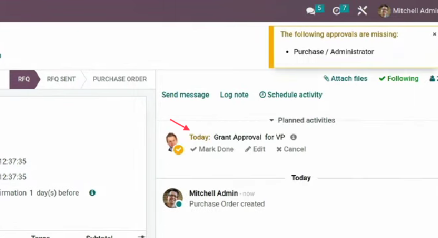Select the RFQ status stage
The image size is (438, 238).
point(24,79)
